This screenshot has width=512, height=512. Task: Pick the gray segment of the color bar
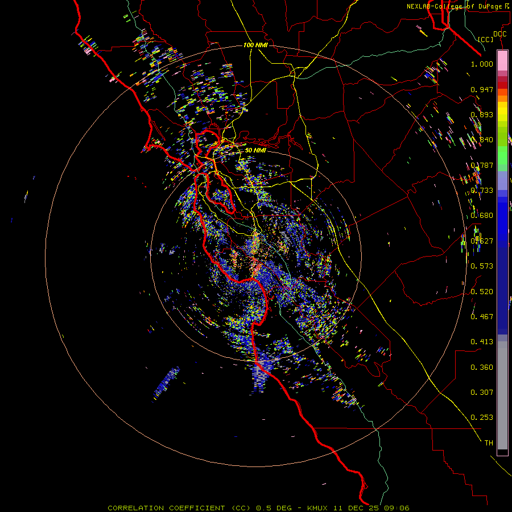502,395
